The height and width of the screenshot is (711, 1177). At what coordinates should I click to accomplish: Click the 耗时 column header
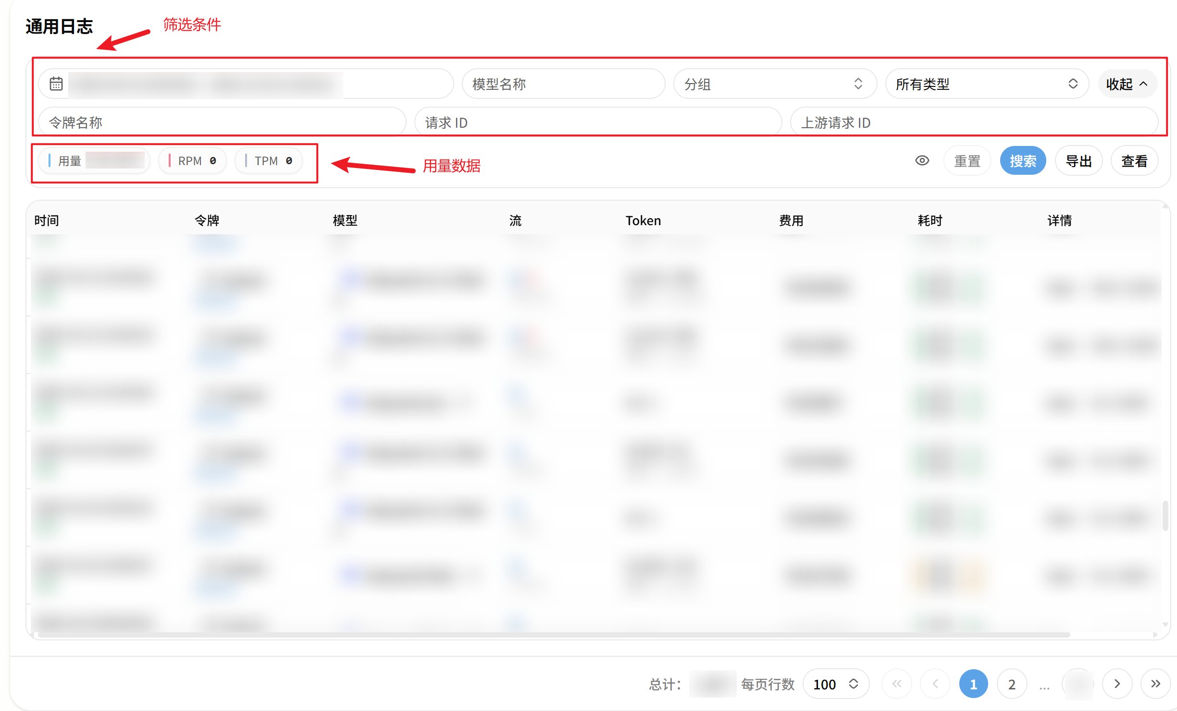930,220
